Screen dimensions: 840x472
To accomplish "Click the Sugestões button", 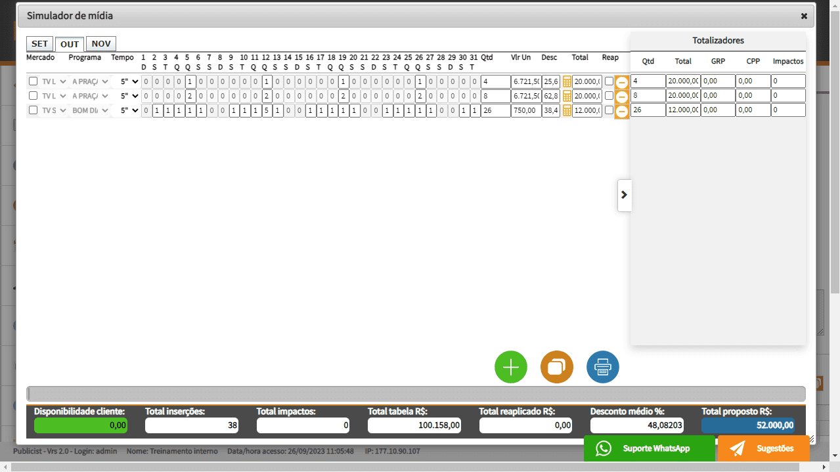I will point(763,448).
